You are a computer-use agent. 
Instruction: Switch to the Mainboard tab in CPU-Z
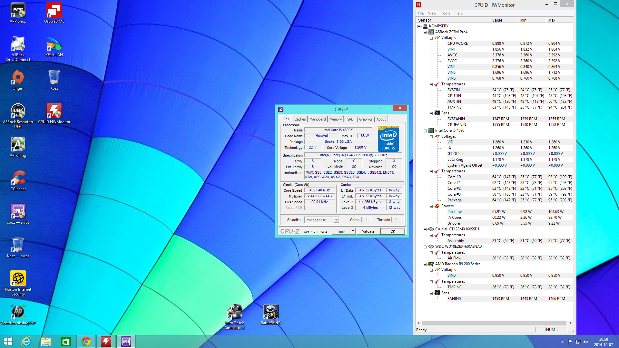(317, 119)
